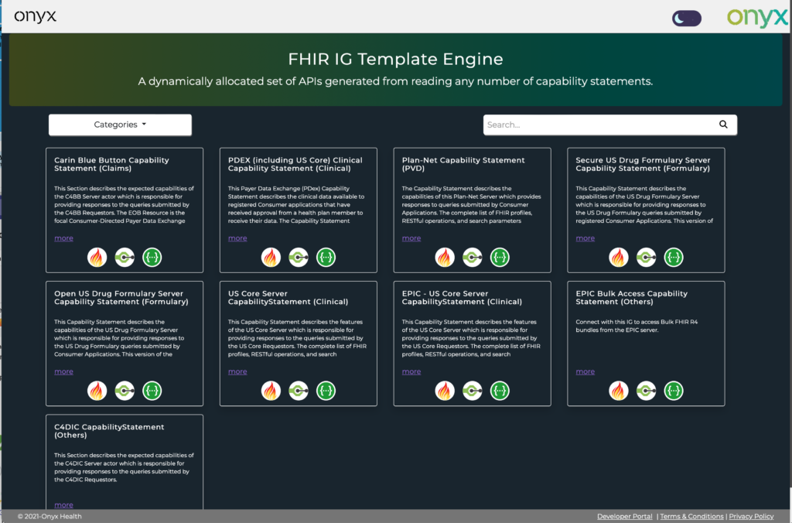
Task: Click flame icon on EPIC Bulk Access card
Action: (618, 391)
